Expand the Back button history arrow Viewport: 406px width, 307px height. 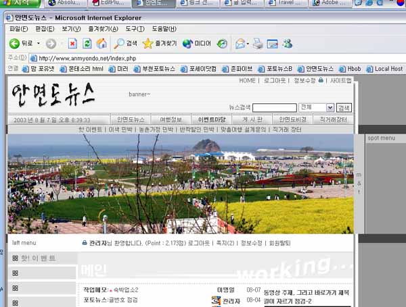click(x=37, y=44)
